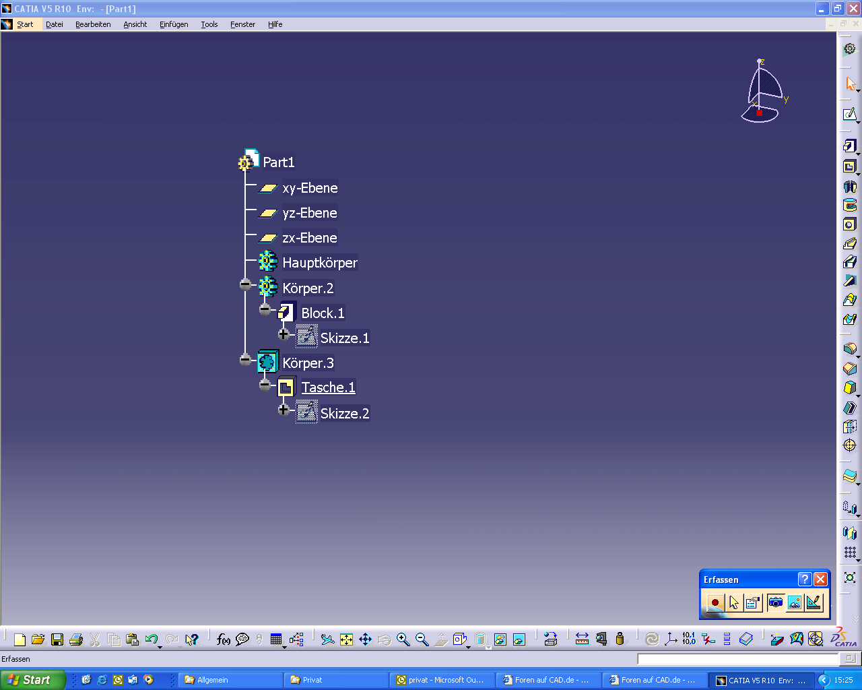862x690 pixels.
Task: Toggle select mode arrow in Erfassen toolbar
Action: 734,602
